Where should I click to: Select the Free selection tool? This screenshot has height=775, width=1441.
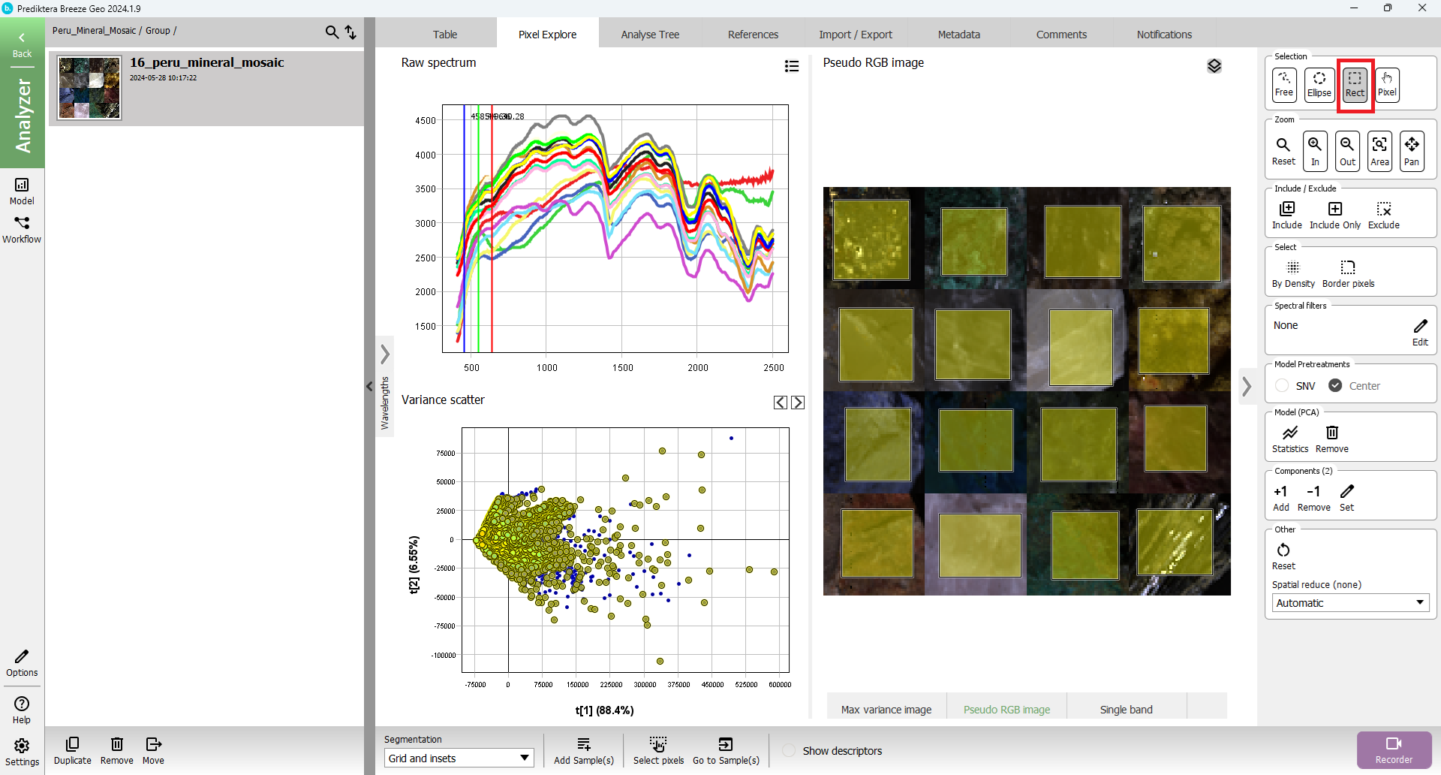(1283, 84)
